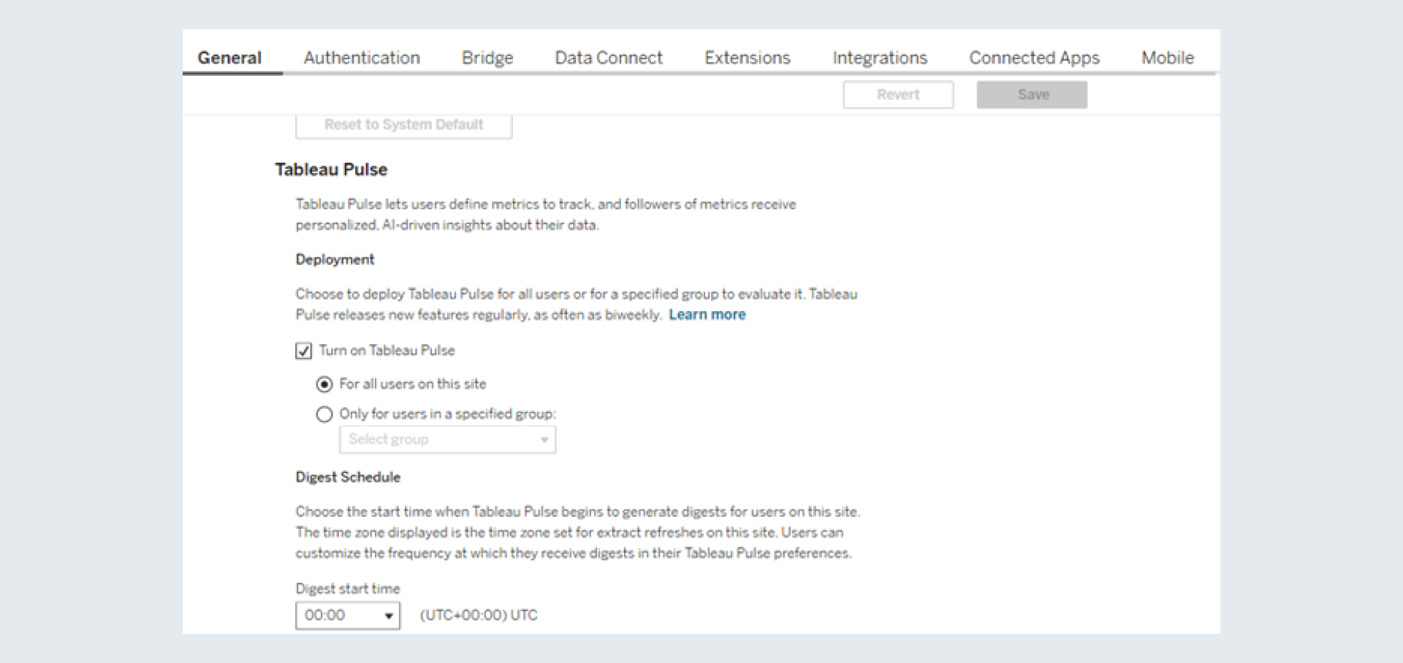Screen dimensions: 1403x663
Task: Choose Only for users in a specified group
Action: tap(324, 415)
